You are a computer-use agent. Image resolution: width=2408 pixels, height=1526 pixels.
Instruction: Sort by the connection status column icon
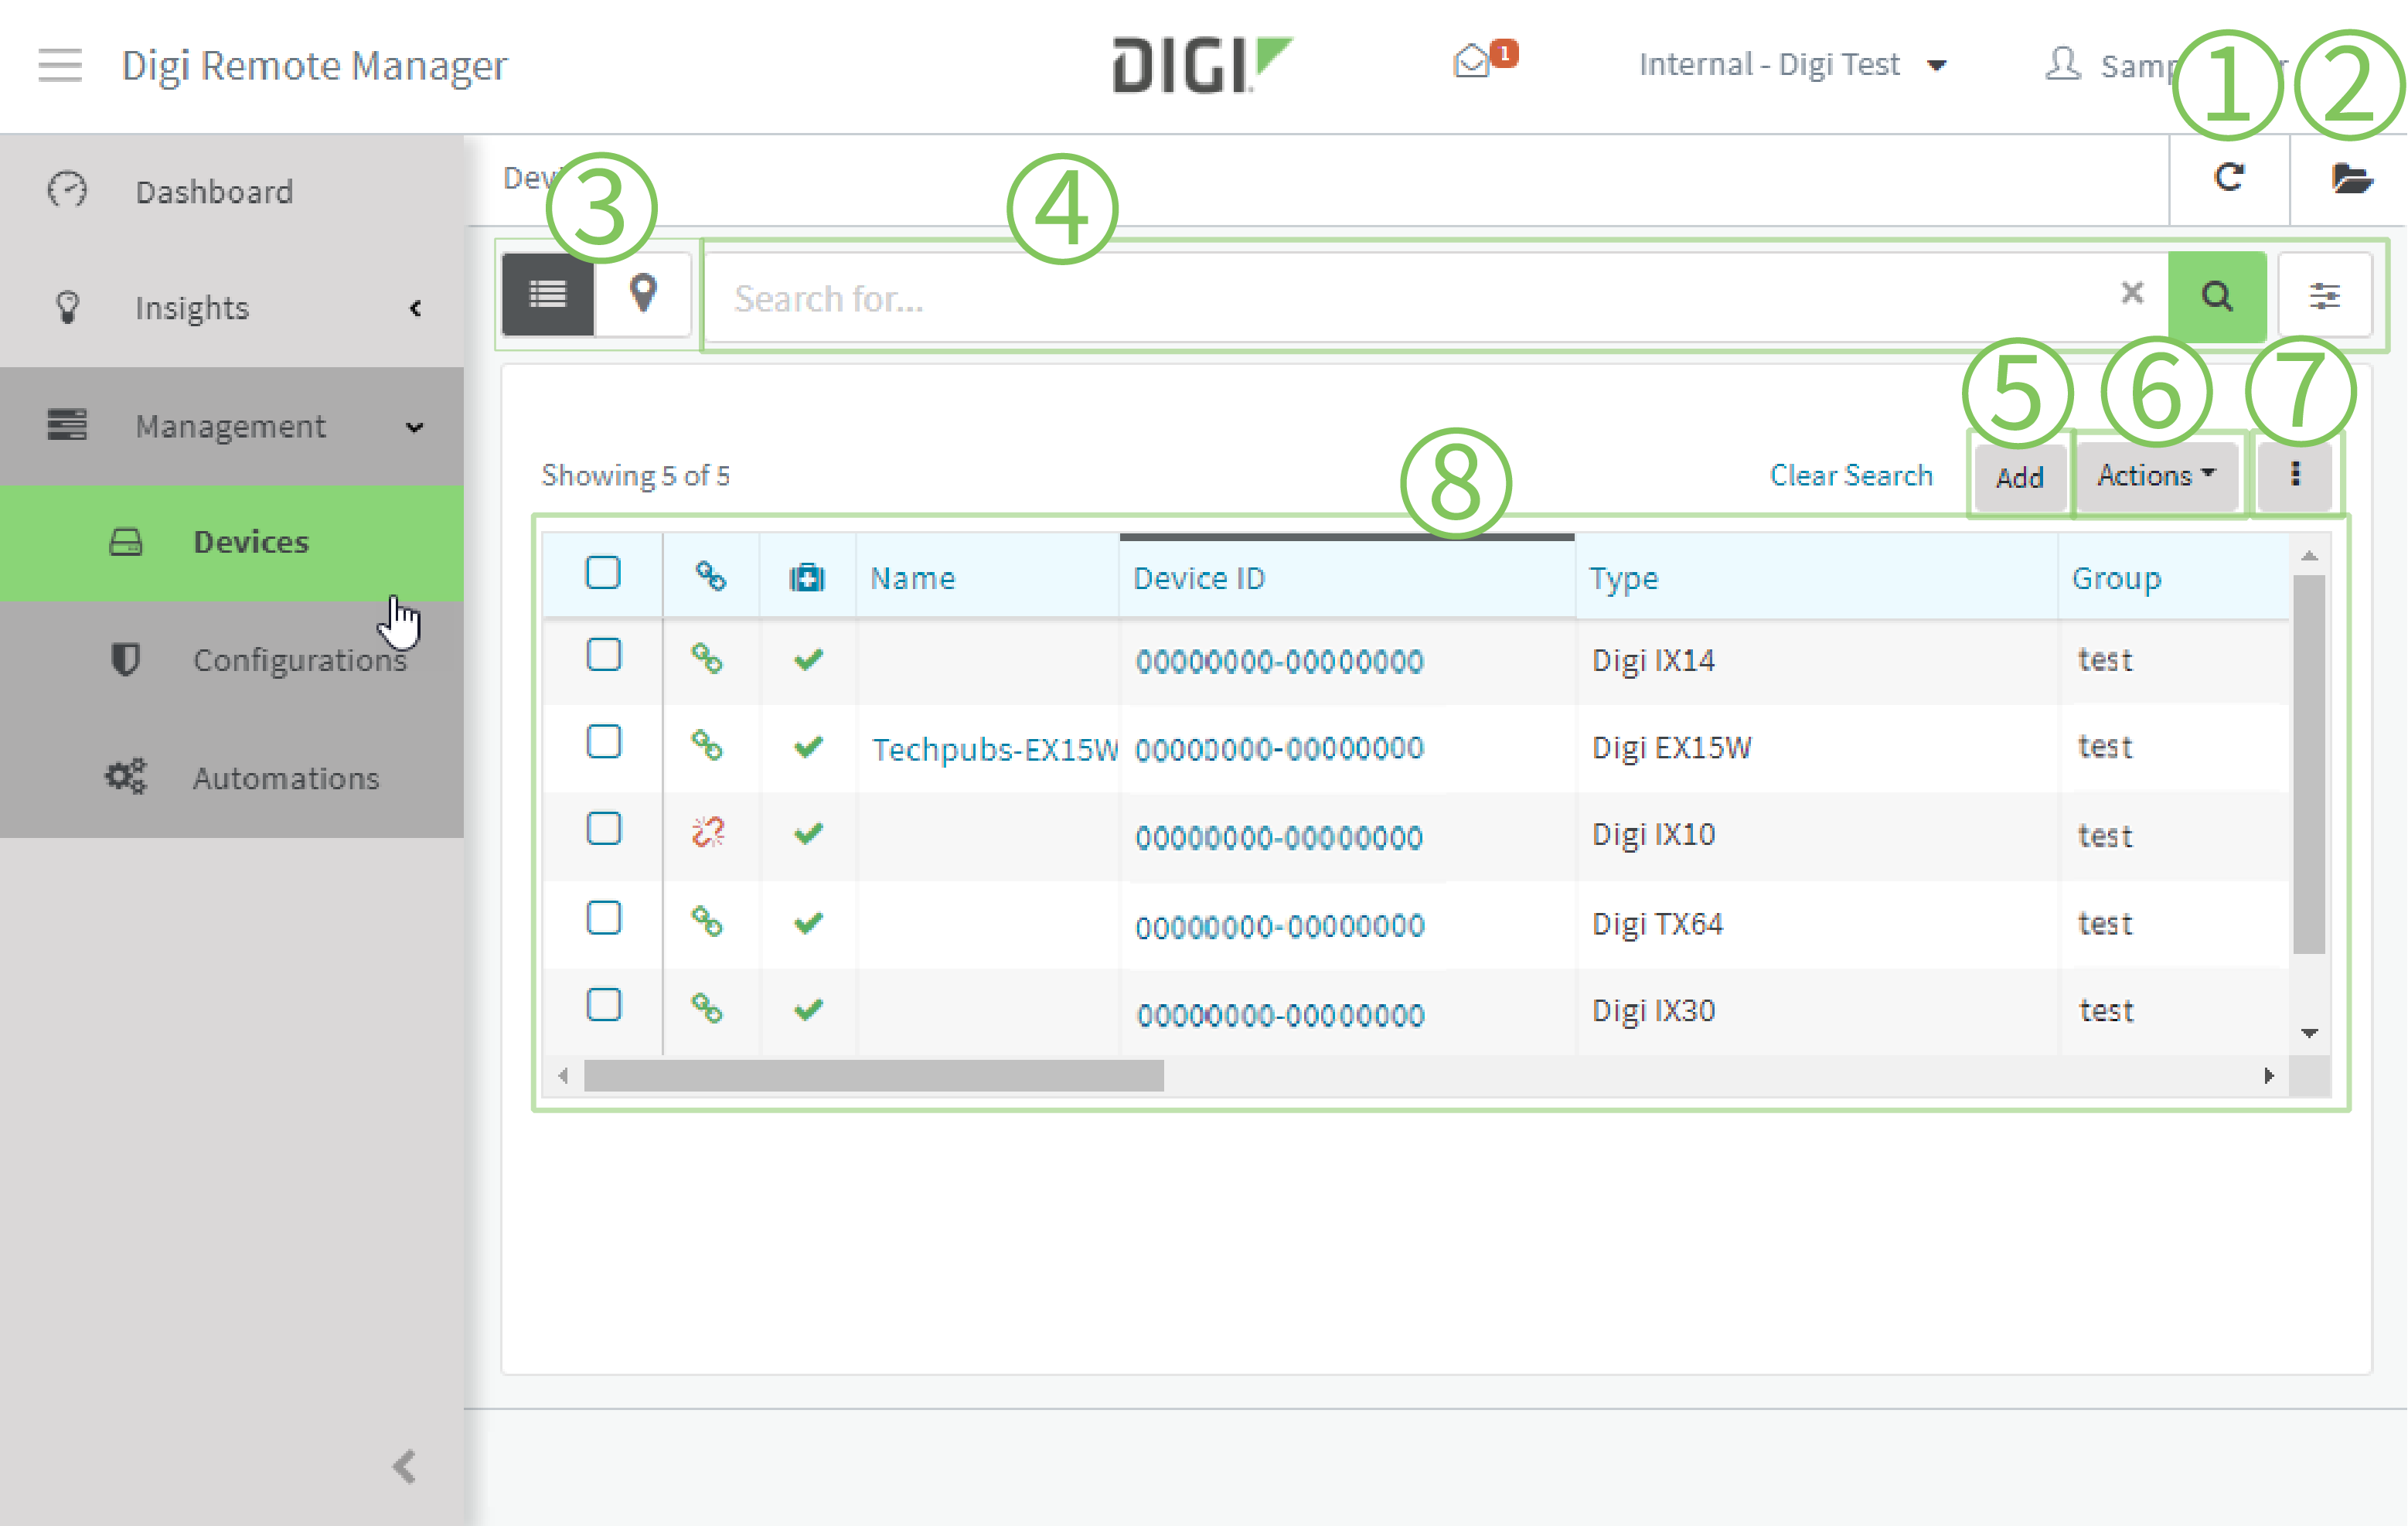click(711, 577)
